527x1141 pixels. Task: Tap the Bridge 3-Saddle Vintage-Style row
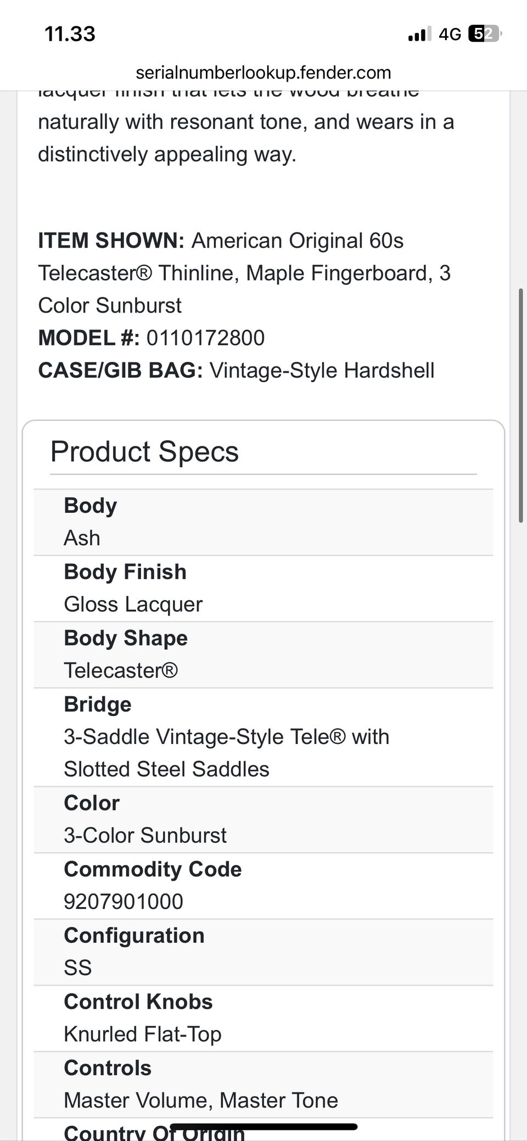(263, 737)
